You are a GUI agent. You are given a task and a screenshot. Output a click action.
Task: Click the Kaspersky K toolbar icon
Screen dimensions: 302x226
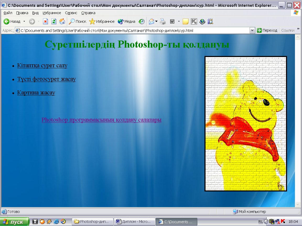pyautogui.click(x=194, y=21)
